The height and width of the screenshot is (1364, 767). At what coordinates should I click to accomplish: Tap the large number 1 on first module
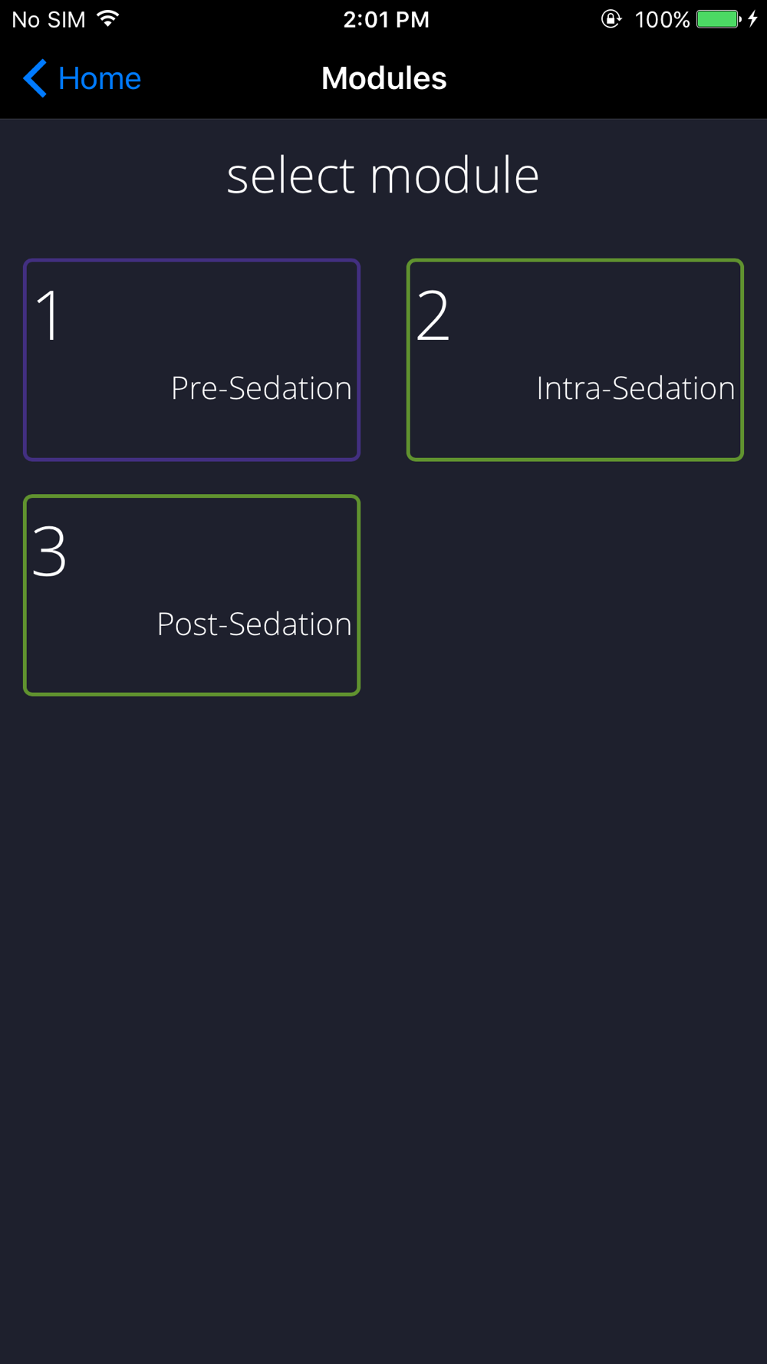(49, 315)
